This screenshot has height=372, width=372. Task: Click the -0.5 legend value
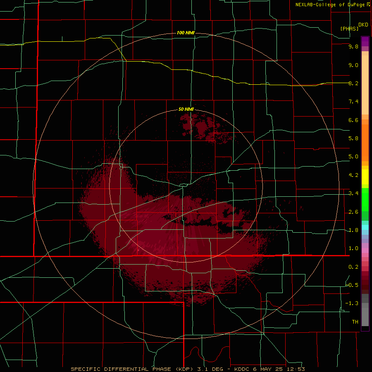(x=352, y=285)
